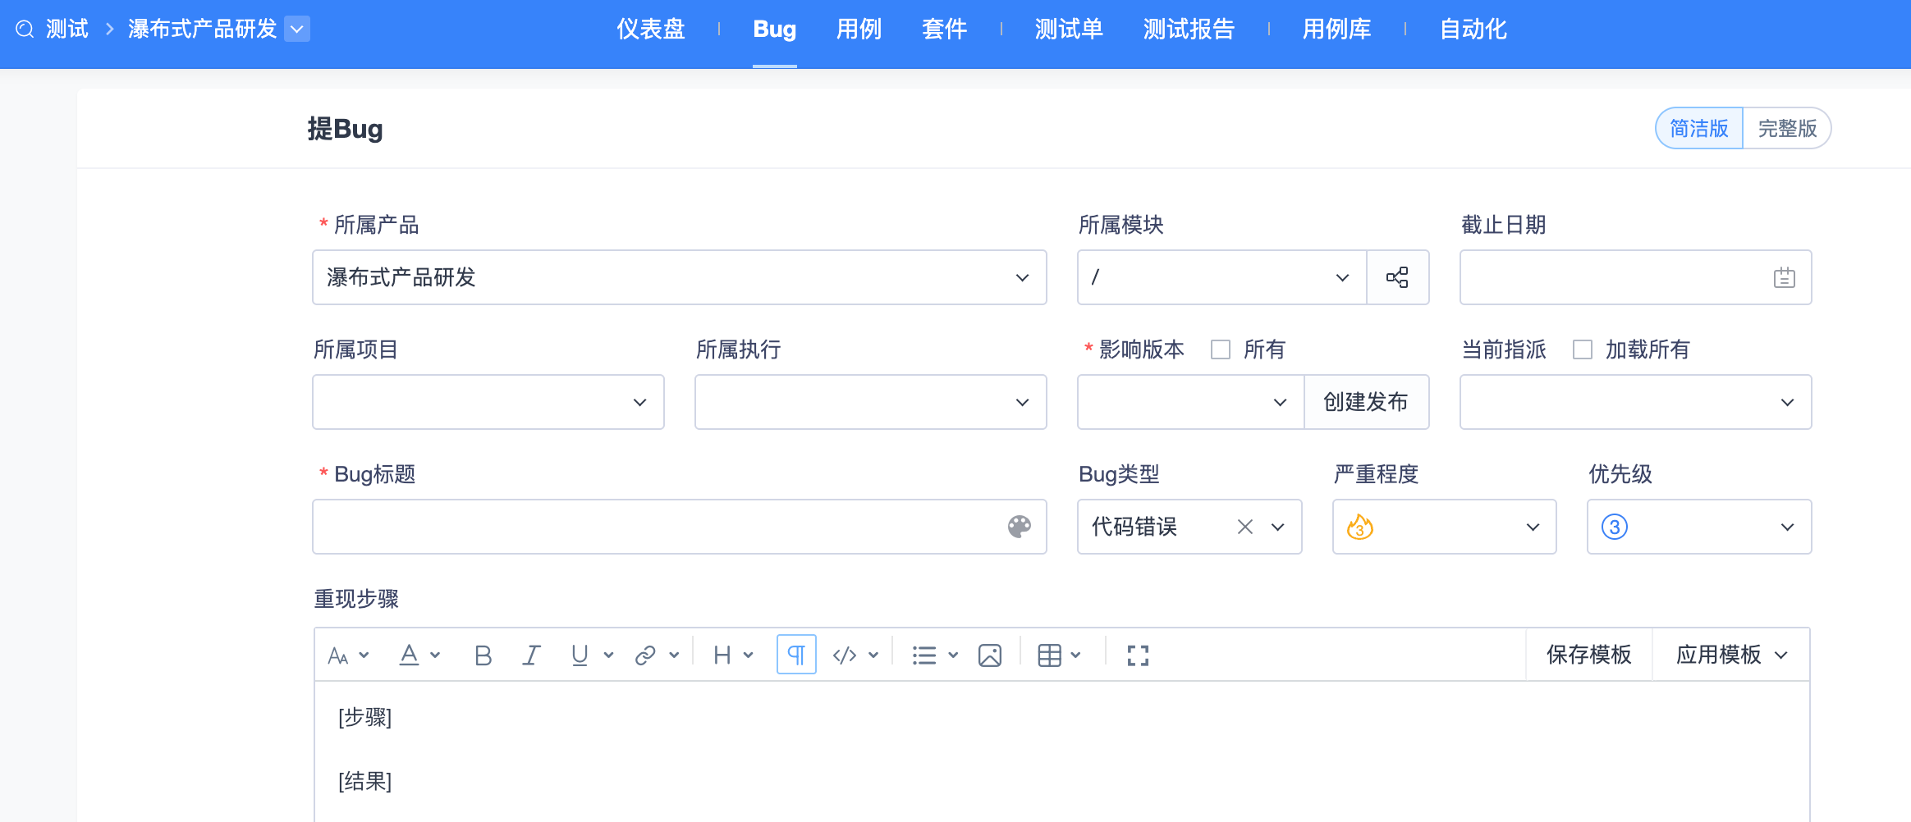Toggle bold formatting
This screenshot has width=1911, height=822.
483,655
